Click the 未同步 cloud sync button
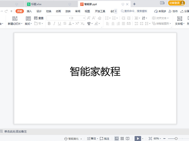 tap(160, 11)
